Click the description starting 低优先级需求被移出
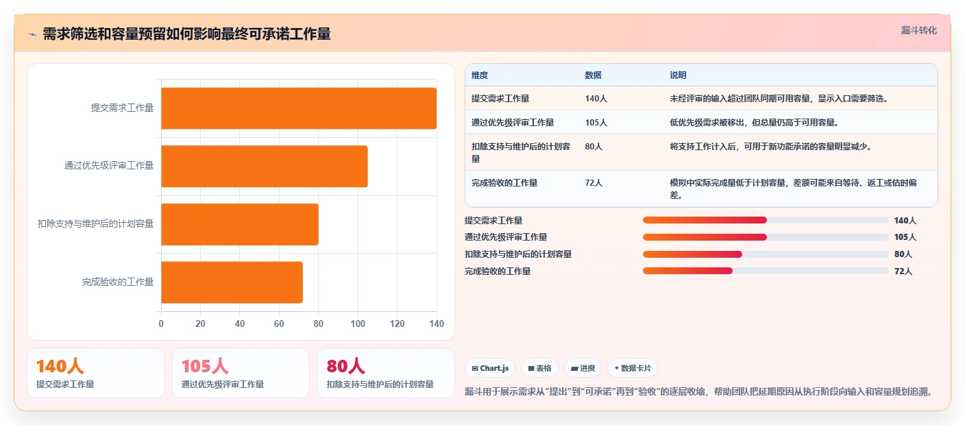The width and height of the screenshot is (965, 425). (755, 123)
